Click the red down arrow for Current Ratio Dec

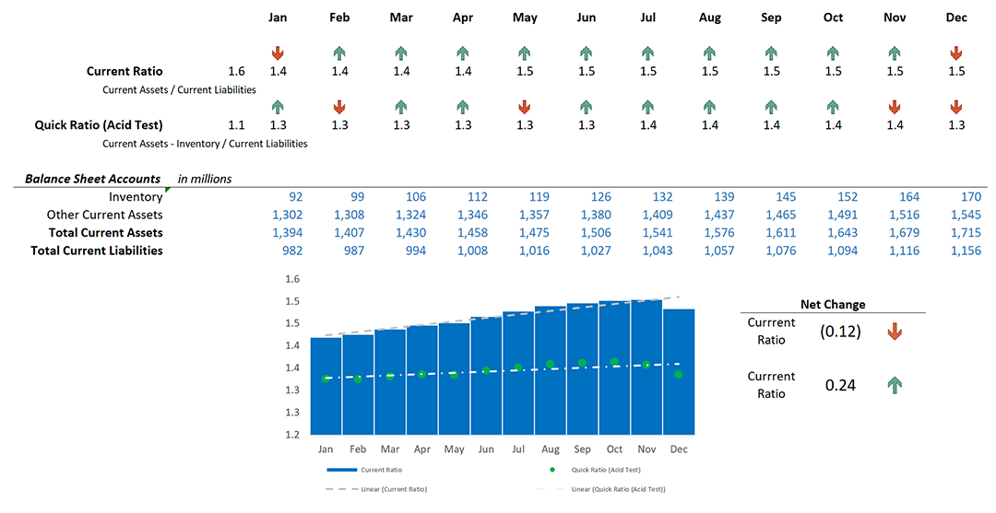click(956, 53)
